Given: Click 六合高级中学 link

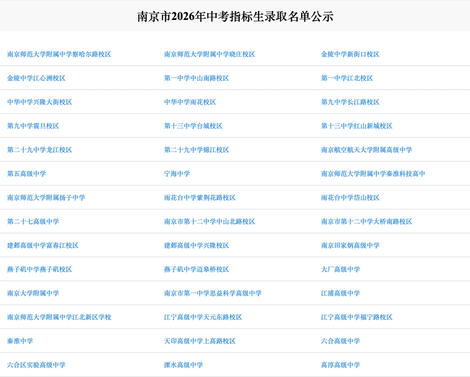Looking at the screenshot, I should click(x=340, y=341).
